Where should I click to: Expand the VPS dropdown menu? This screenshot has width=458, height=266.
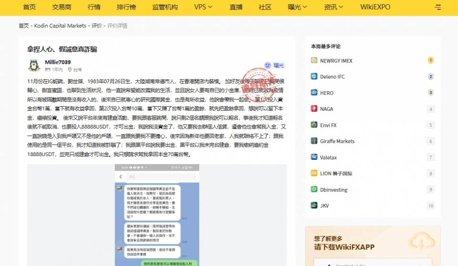203,7
